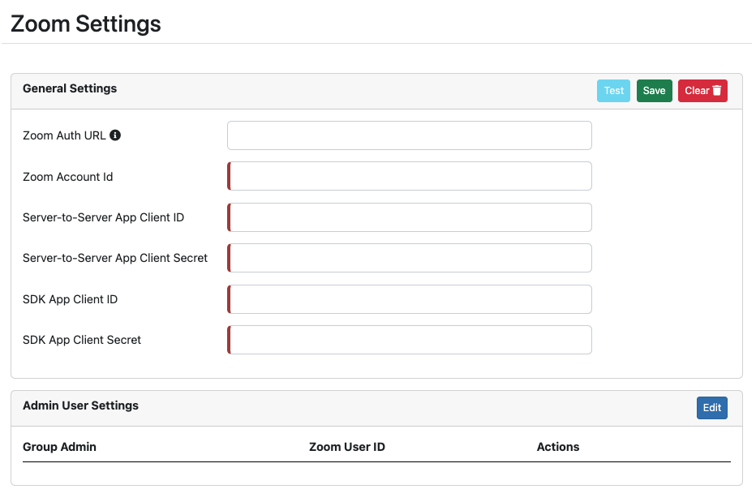Image resolution: width=756 pixels, height=502 pixels.
Task: Click the SDK App Client Secret label
Action: [81, 340]
